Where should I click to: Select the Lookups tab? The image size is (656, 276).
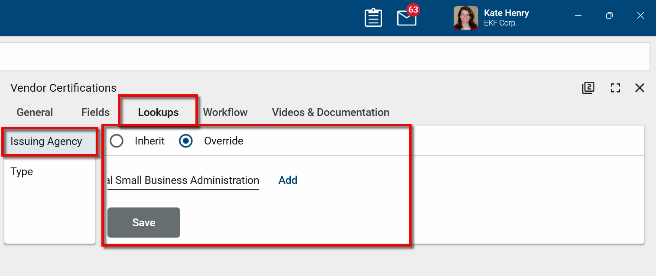coord(158,112)
